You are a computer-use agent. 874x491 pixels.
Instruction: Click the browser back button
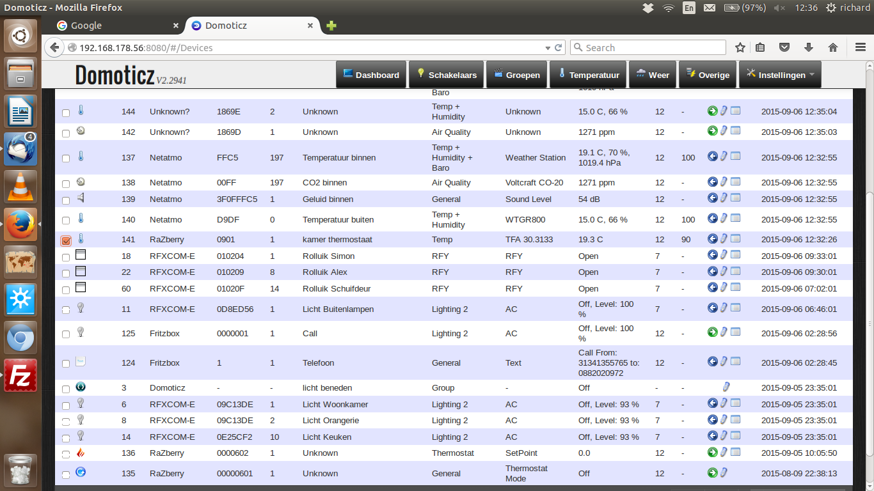point(54,47)
